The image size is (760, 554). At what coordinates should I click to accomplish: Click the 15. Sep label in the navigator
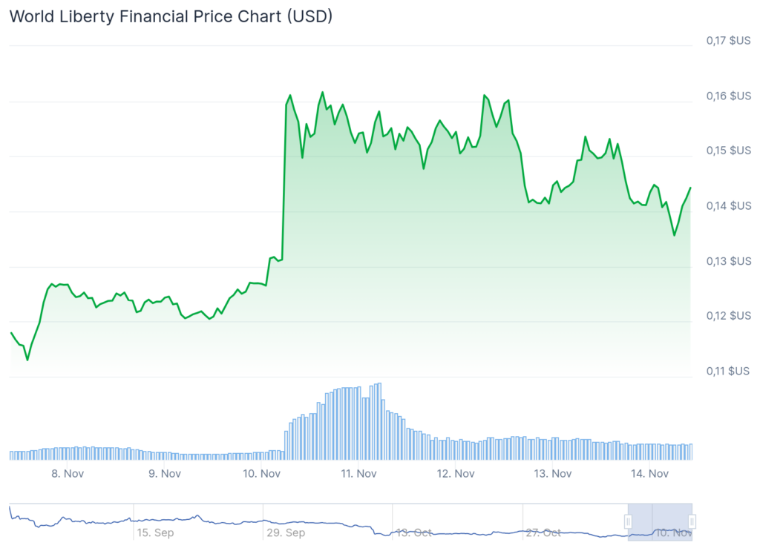click(154, 532)
